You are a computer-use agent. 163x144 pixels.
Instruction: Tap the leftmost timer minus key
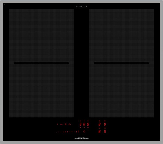(x=81, y=128)
